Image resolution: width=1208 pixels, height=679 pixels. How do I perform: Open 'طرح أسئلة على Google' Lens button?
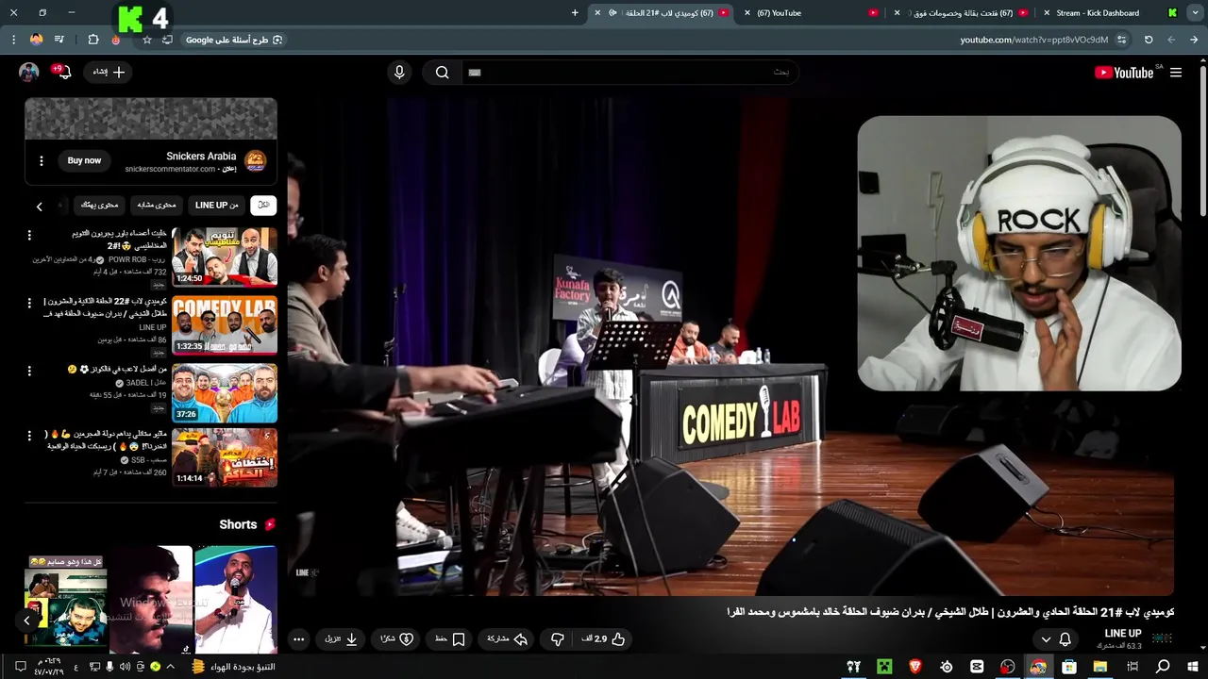click(x=234, y=40)
